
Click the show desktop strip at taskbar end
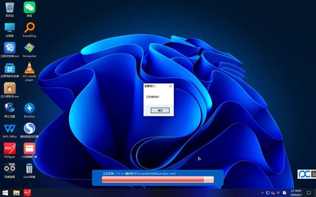coord(315,193)
